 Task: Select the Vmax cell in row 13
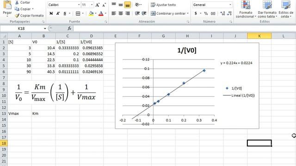pos(19,113)
